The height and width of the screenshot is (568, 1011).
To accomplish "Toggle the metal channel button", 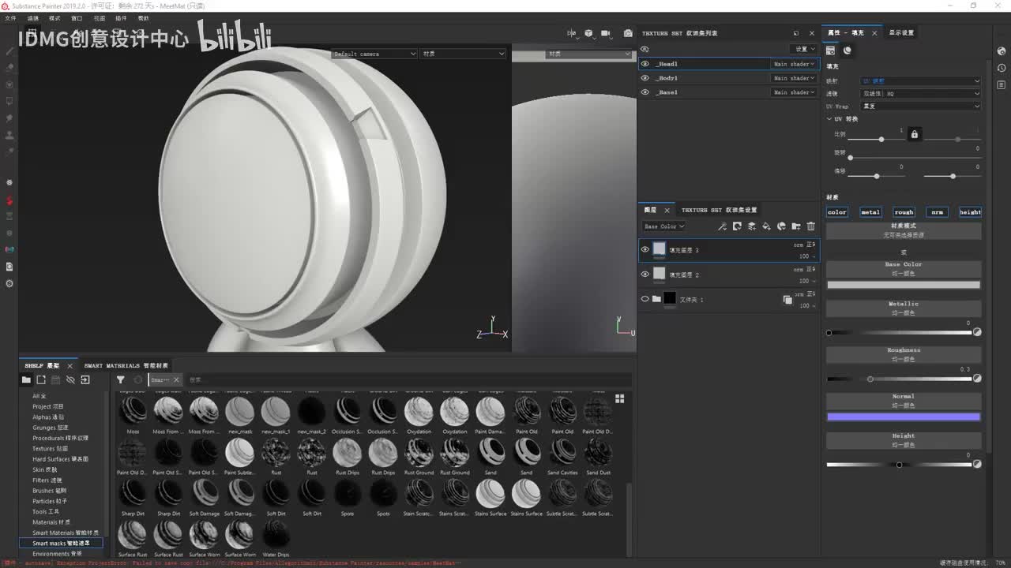I will [x=870, y=212].
